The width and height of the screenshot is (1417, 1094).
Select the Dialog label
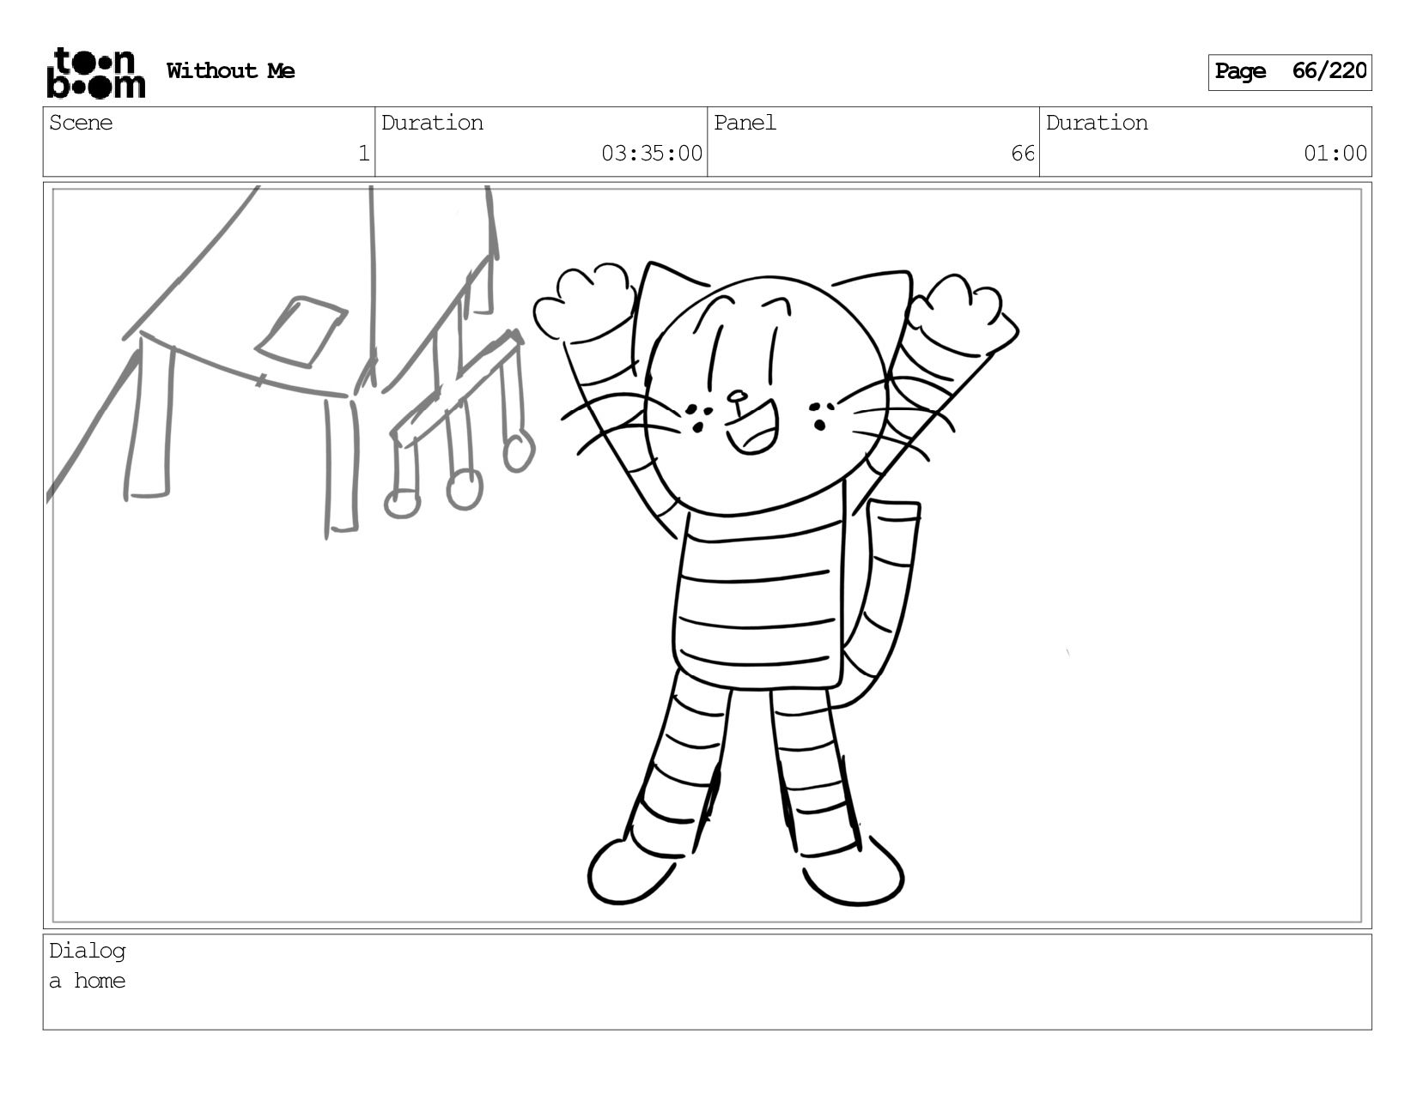(87, 951)
